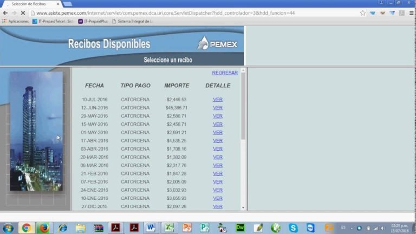The height and width of the screenshot is (234, 416).
Task: View receipt detail for 24-ENE-2016
Action: 218,190
